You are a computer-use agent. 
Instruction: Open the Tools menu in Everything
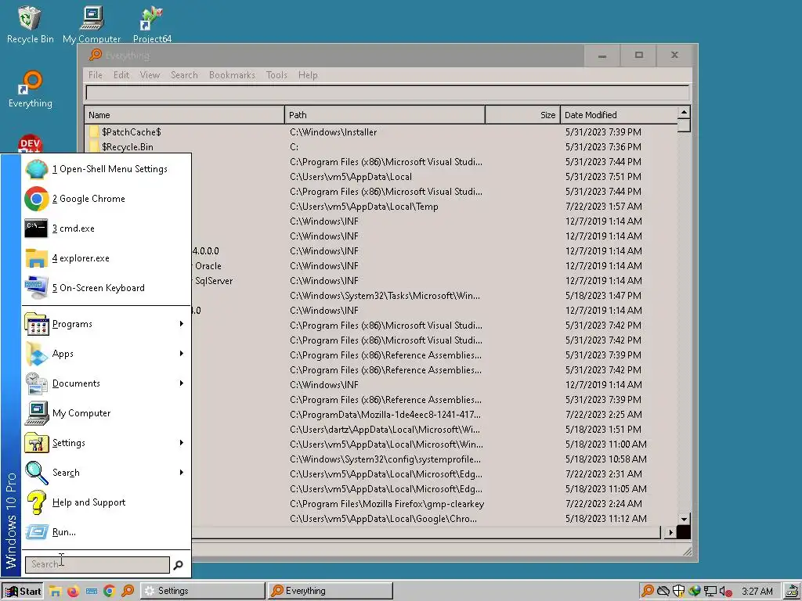pyautogui.click(x=276, y=75)
